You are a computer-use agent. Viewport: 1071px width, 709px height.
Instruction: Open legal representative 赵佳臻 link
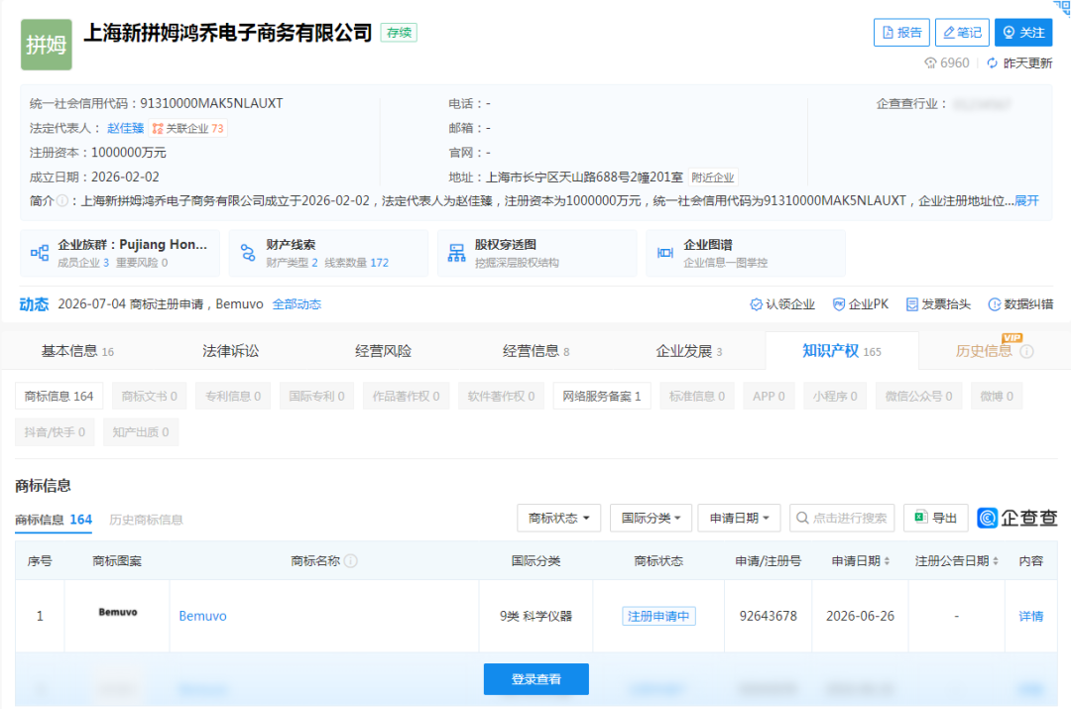tap(126, 128)
